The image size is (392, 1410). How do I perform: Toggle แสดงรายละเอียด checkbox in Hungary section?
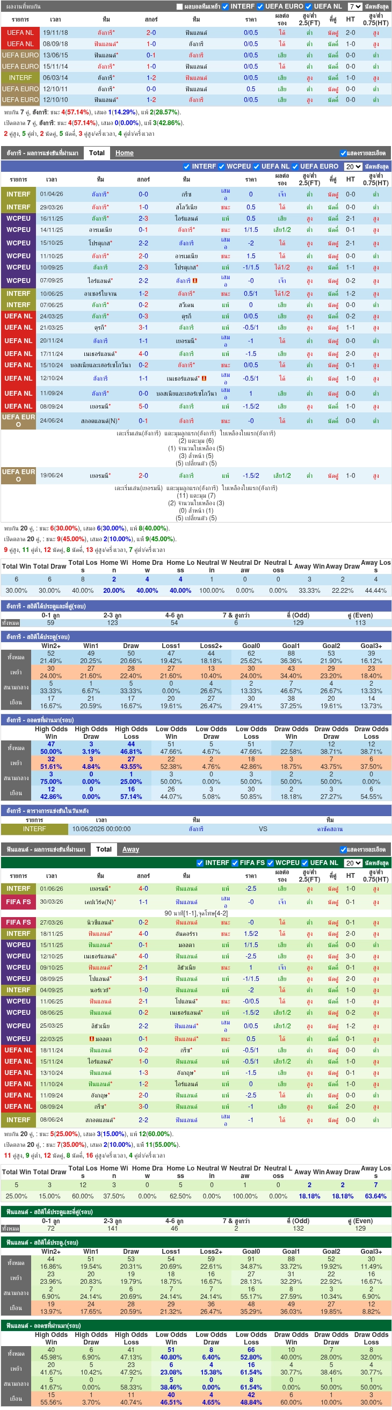(x=343, y=153)
